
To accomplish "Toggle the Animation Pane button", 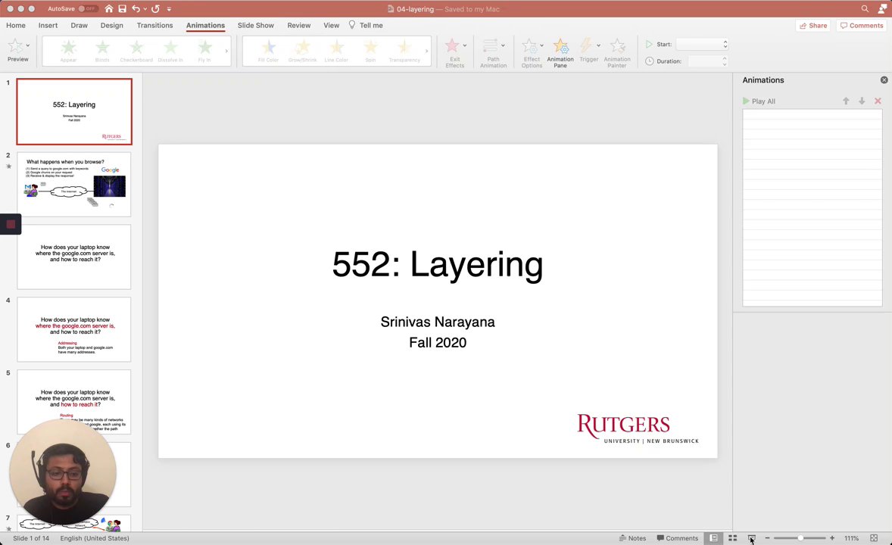I will point(560,53).
